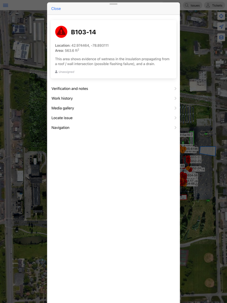The height and width of the screenshot is (303, 227).
Task: Click the issue description paragraph
Action: pyautogui.click(x=112, y=62)
